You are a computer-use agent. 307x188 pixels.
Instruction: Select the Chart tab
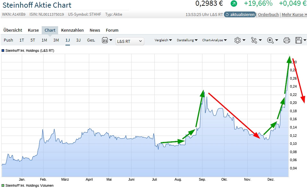pyautogui.click(x=50, y=30)
